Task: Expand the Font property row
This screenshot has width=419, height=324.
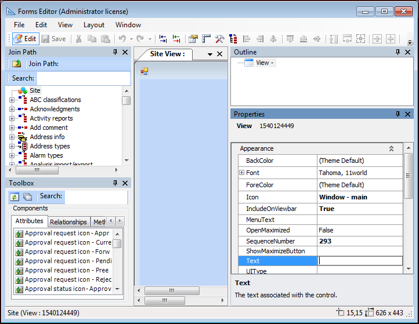Action: (x=242, y=173)
